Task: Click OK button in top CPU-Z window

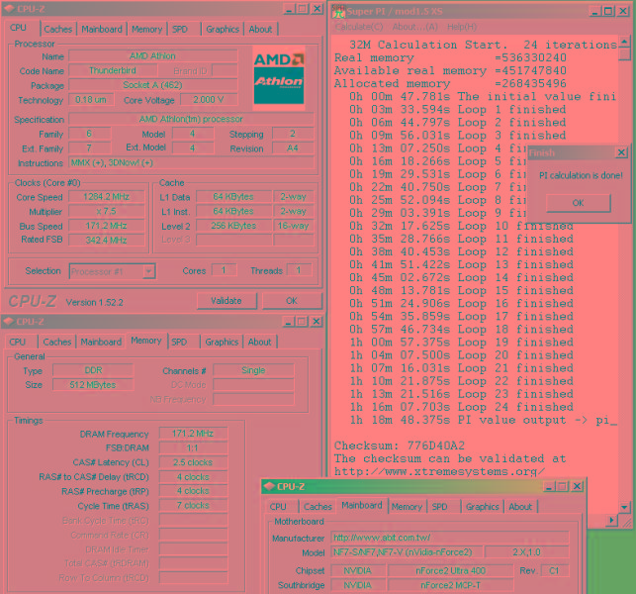Action: click(x=292, y=301)
